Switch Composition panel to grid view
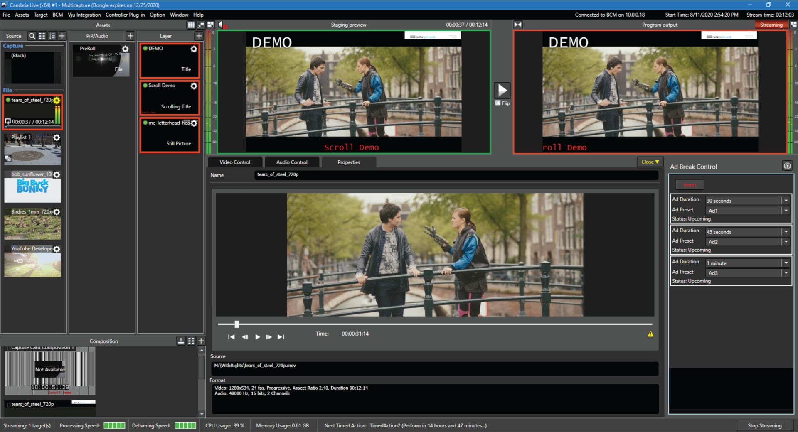This screenshot has height=432, width=798. point(191,341)
